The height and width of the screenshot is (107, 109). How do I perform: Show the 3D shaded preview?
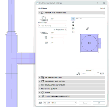[73, 25]
